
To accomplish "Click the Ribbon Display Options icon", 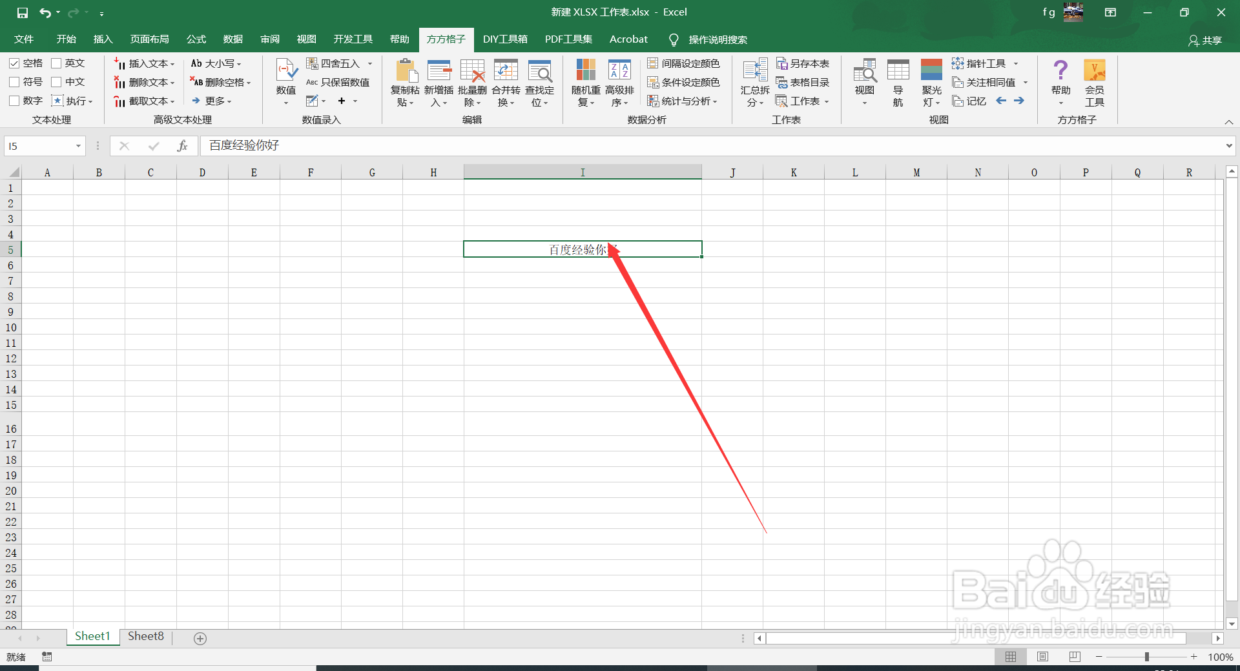I will pos(1110,12).
